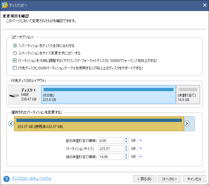
Task: Decrease 後の未割り当て領域 with down arrow
Action: tap(126, 158)
